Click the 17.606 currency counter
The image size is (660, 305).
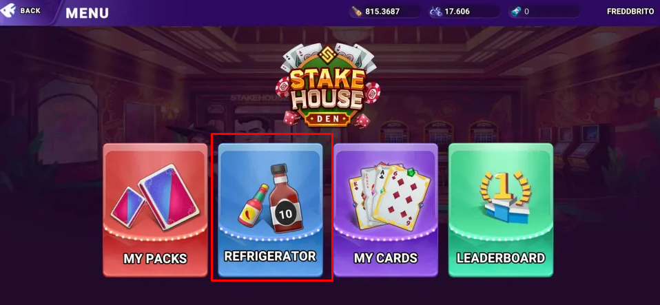(464, 11)
